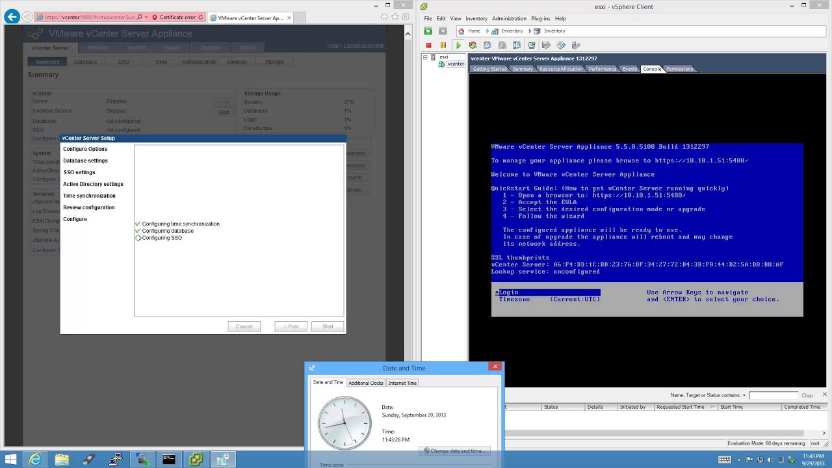Switch to the Getting Started tab
This screenshot has width=832, height=468.
489,69
